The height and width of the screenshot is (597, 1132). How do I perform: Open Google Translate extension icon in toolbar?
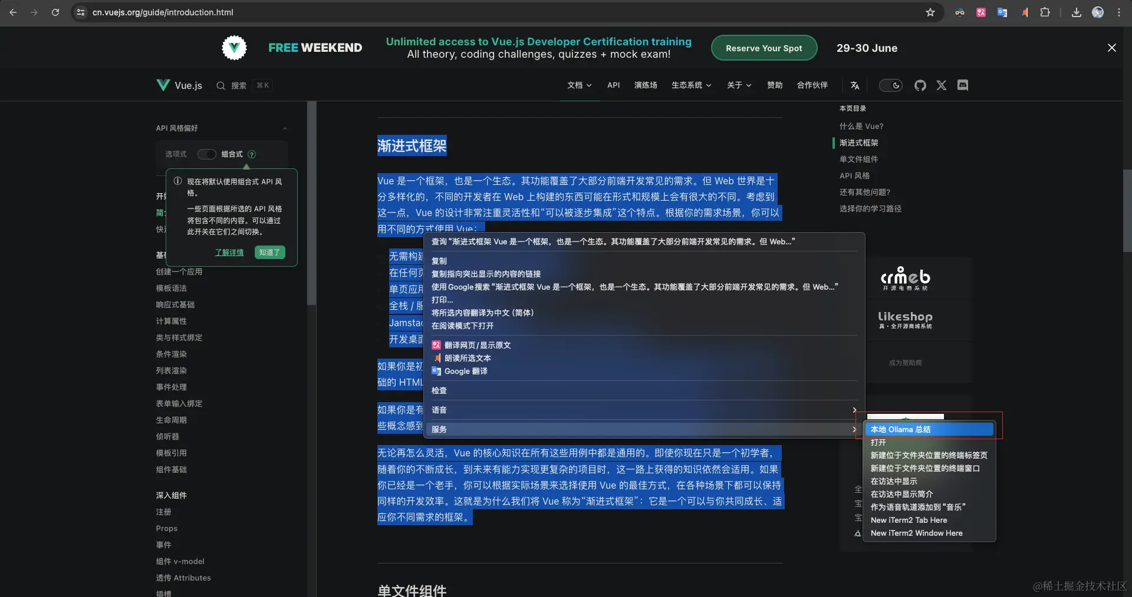click(1002, 12)
